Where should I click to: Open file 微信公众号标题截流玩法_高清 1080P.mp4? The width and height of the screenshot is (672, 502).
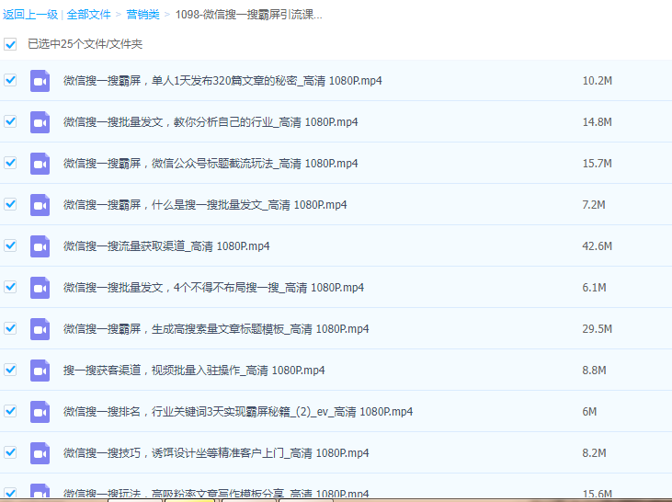tap(211, 164)
